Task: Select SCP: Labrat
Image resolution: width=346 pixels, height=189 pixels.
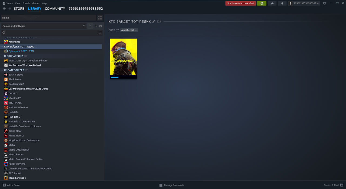Action: point(15,173)
